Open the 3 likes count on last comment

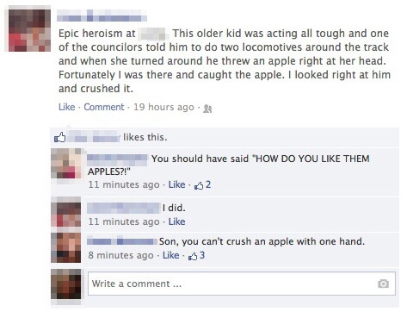coord(196,256)
